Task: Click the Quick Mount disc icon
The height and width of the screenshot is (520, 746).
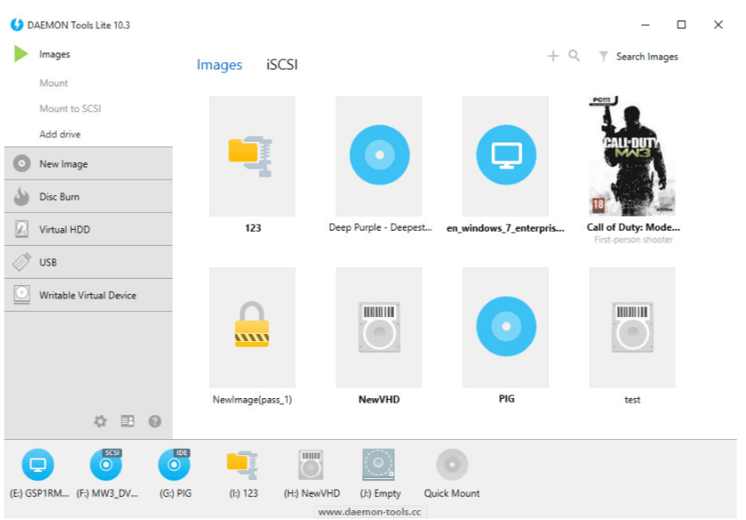Action: point(452,465)
